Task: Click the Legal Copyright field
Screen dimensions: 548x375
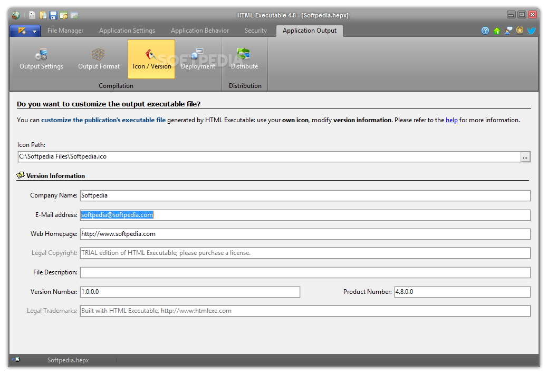Action: point(305,253)
